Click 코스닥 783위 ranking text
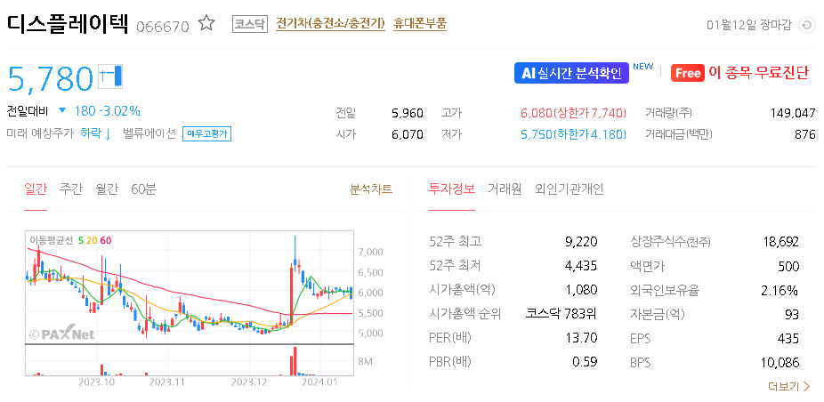Viewport: 824px width, 402px height. 561,314
